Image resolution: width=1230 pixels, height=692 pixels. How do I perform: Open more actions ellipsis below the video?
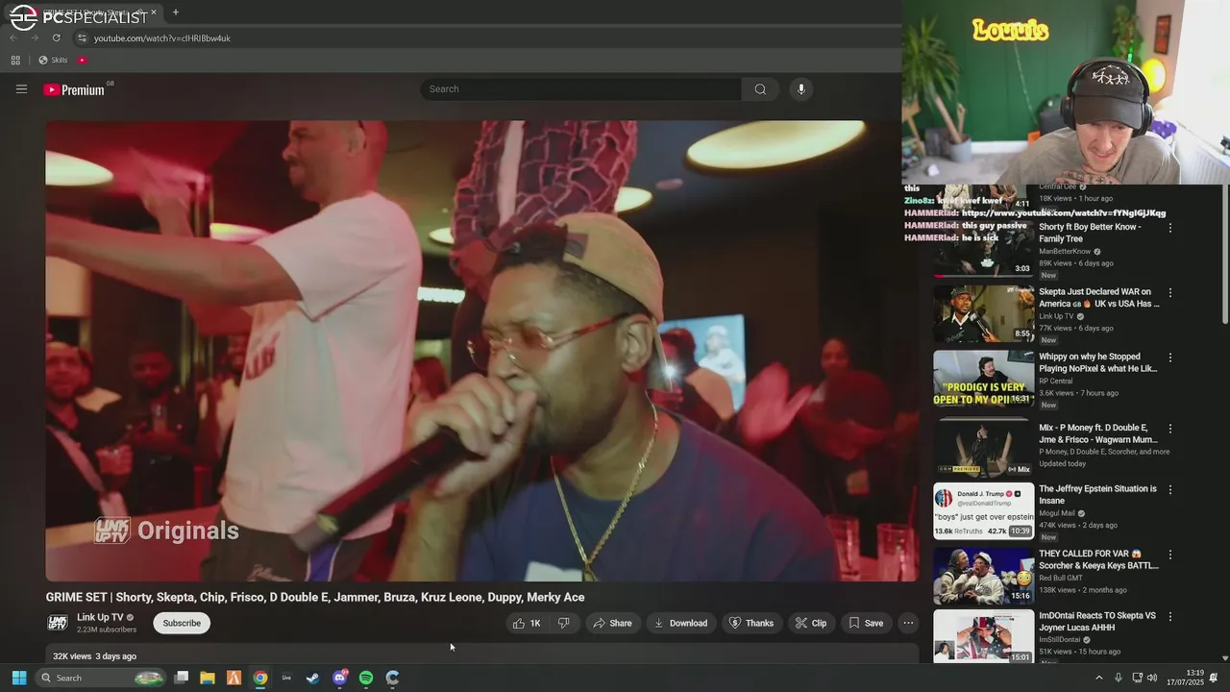(x=908, y=623)
